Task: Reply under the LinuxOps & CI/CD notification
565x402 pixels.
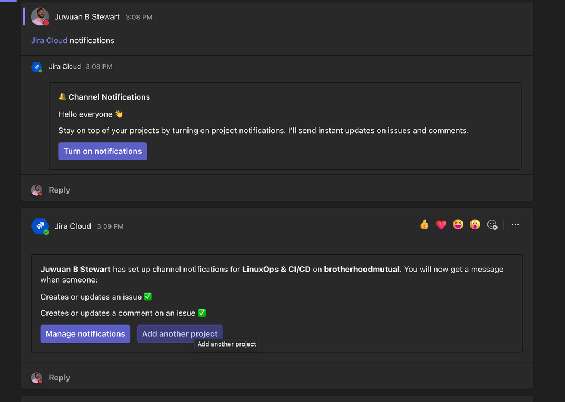Action: click(59, 378)
